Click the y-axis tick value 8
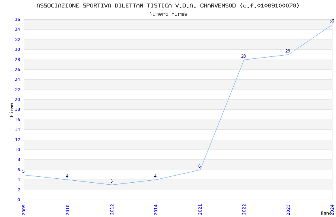 [19, 159]
